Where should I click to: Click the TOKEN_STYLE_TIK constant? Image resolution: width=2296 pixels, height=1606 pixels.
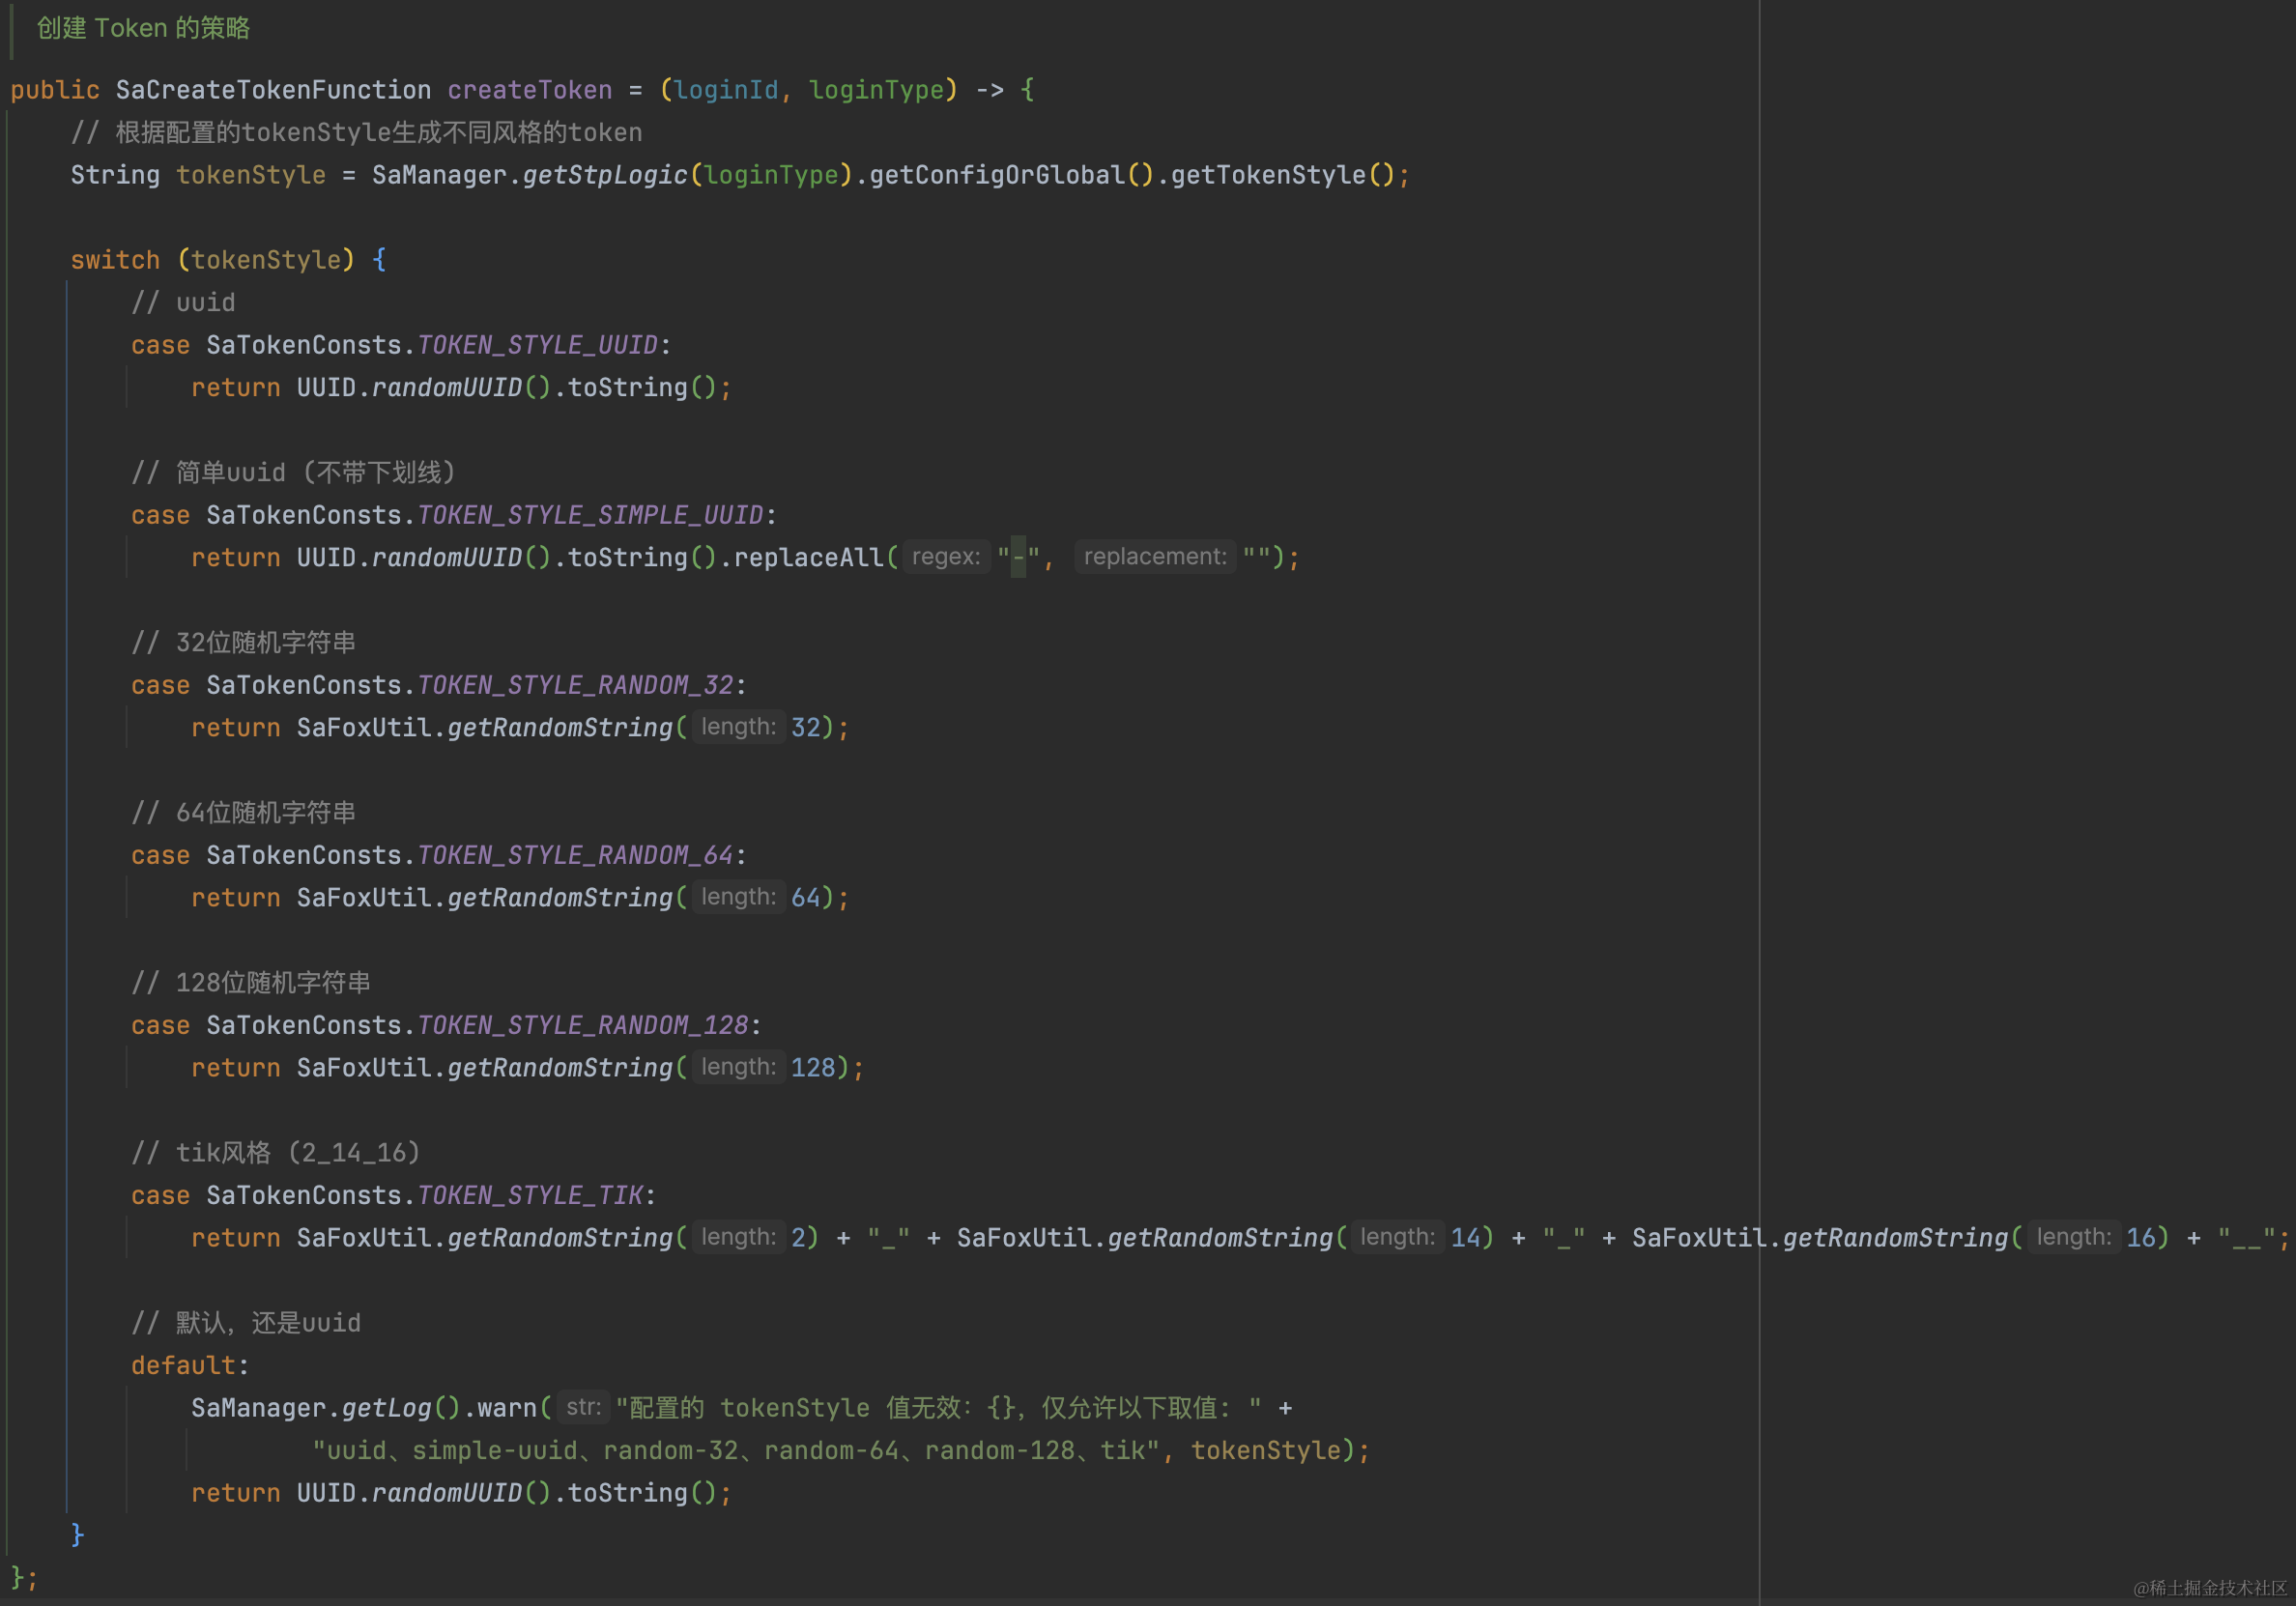tap(530, 1195)
